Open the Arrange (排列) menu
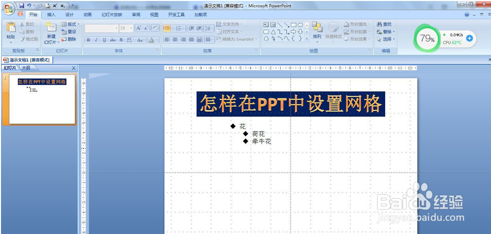 point(317,32)
